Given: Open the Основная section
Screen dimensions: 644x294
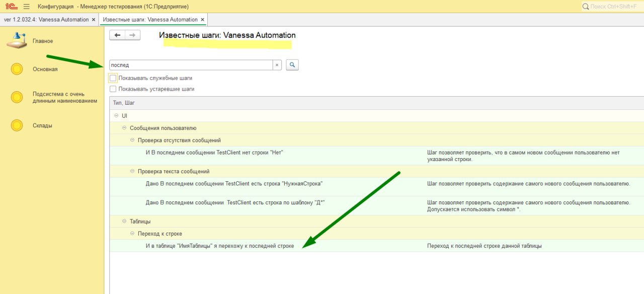Looking at the screenshot, I should click(45, 69).
